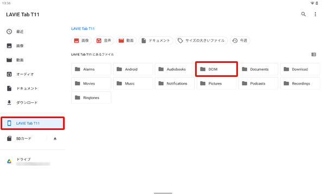Open the Recordings folder

pyautogui.click(x=300, y=83)
